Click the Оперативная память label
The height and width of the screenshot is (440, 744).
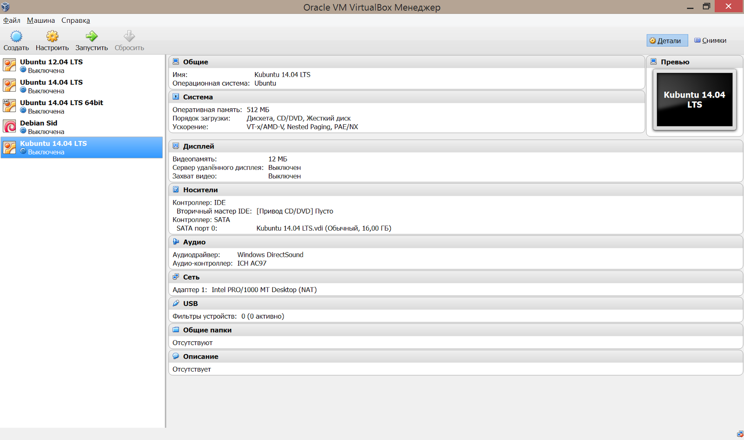(x=207, y=110)
